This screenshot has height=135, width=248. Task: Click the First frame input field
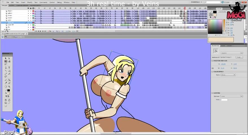224,100
